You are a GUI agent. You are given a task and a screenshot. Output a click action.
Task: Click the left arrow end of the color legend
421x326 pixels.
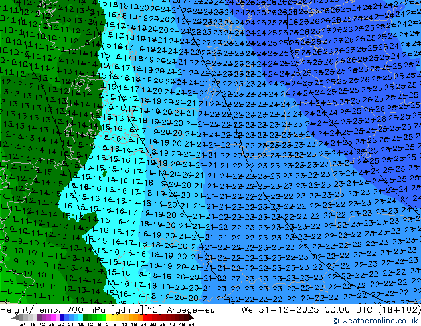pos(15,317)
